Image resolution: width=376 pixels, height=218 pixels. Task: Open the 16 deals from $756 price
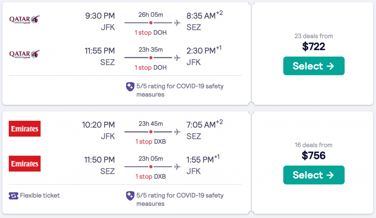click(314, 155)
